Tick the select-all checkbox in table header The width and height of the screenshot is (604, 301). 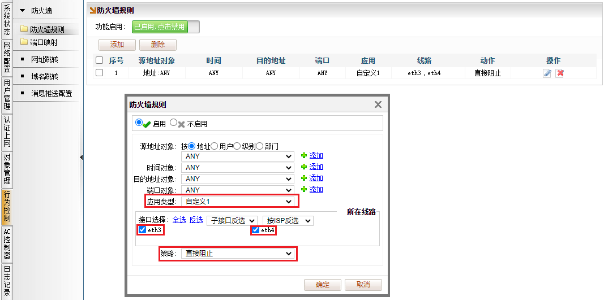[100, 60]
